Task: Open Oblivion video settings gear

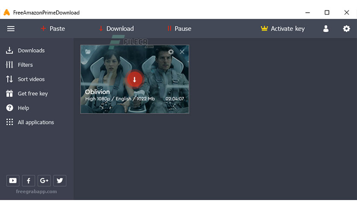Action: (171, 52)
